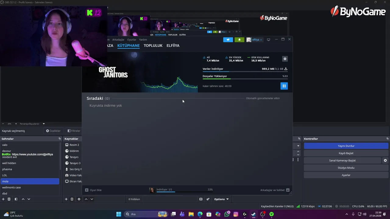Click the Steam footer download progress bar
The image size is (390, 219).
(x=185, y=192)
